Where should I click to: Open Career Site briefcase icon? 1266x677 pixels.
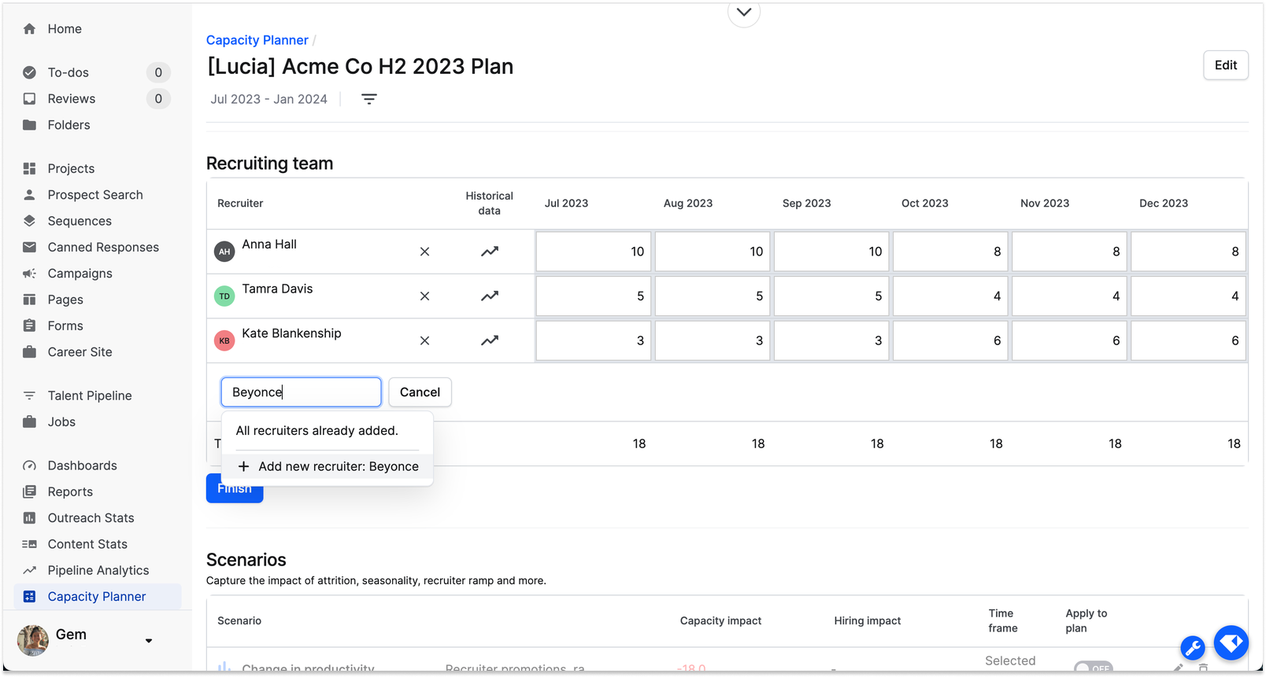[29, 352]
